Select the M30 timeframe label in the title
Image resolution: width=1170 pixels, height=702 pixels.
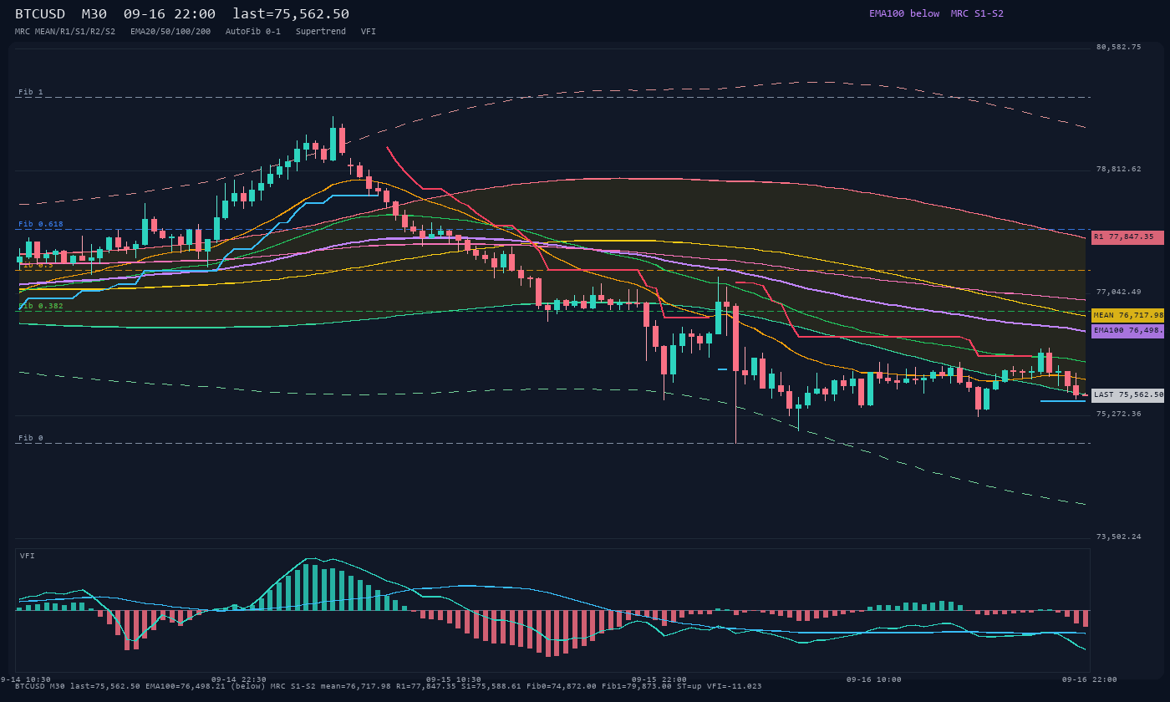click(94, 14)
